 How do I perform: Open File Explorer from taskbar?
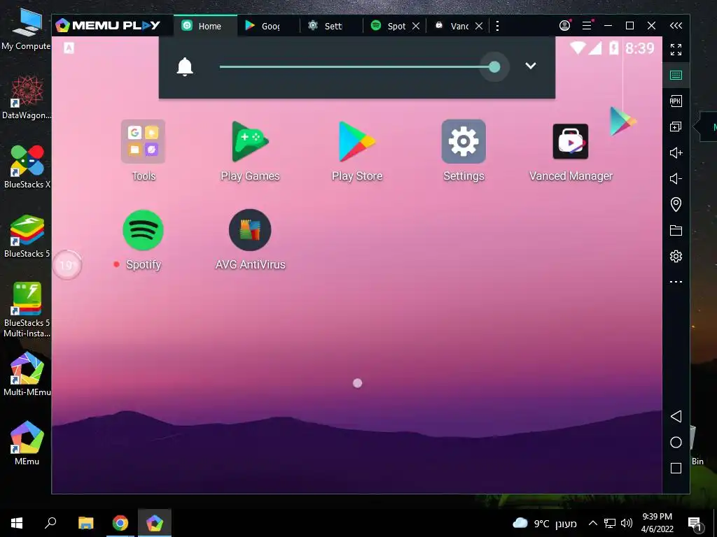pos(85,523)
